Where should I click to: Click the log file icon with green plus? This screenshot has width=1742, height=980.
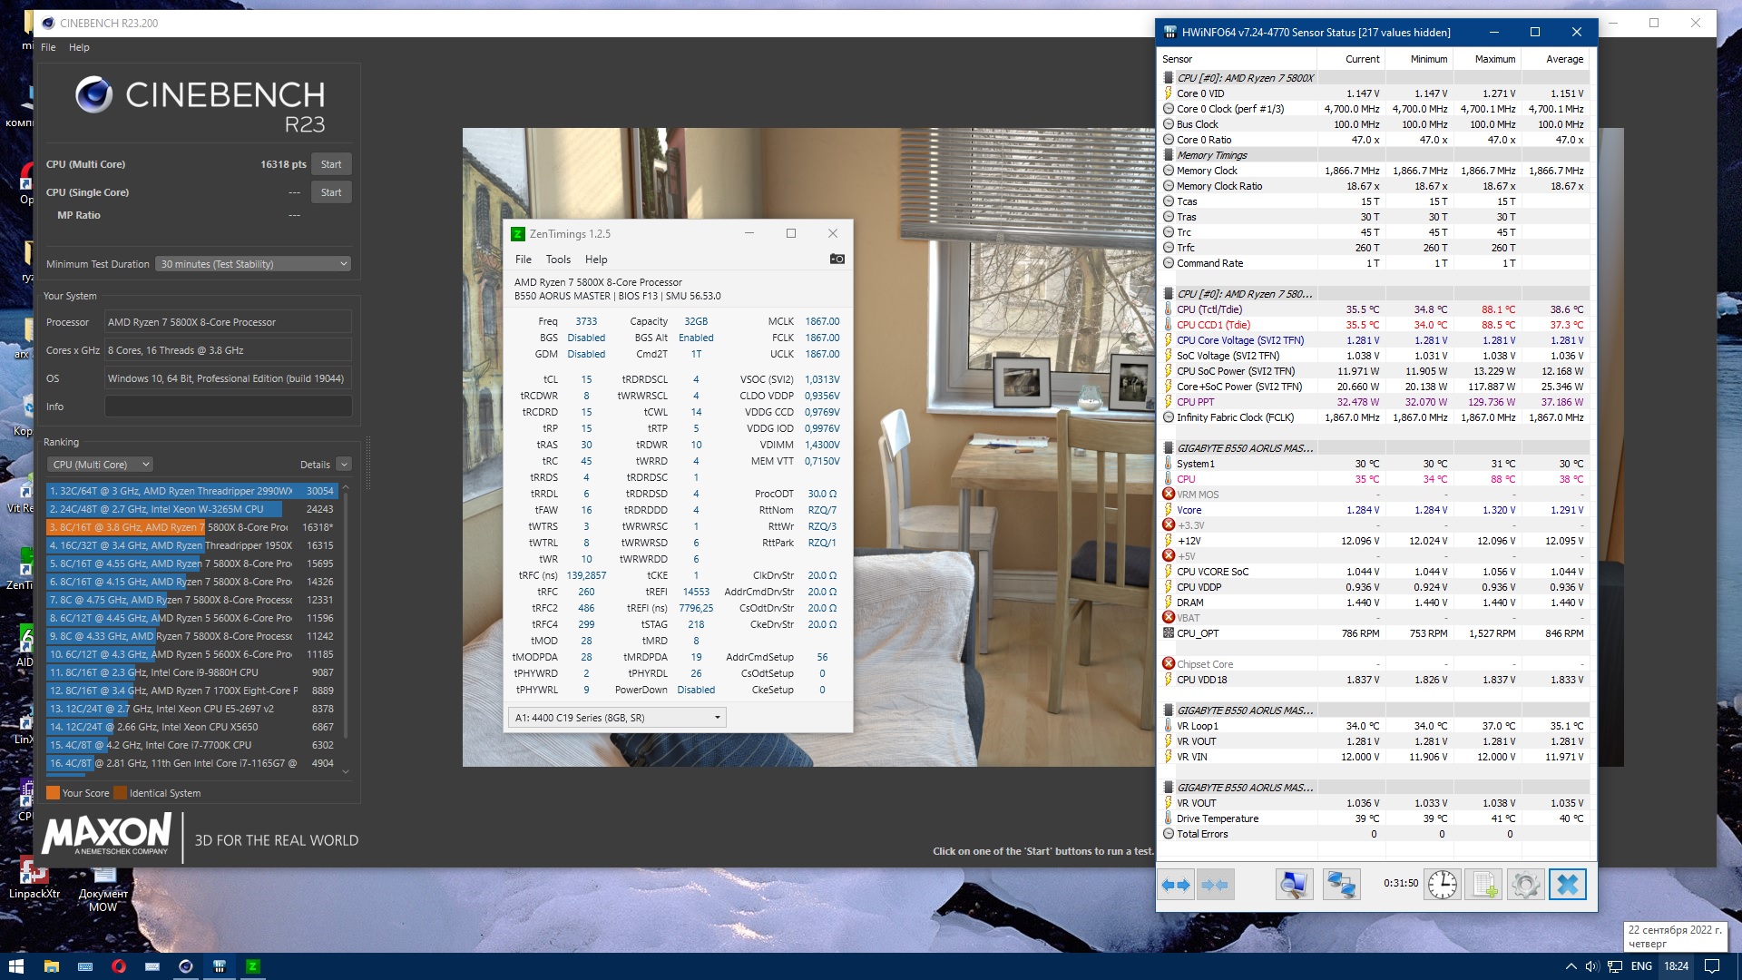click(x=1484, y=885)
